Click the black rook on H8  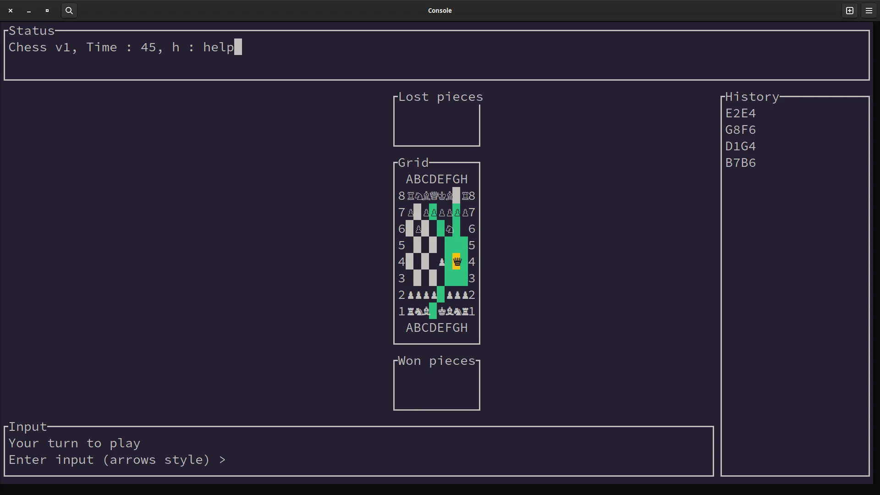tap(465, 196)
